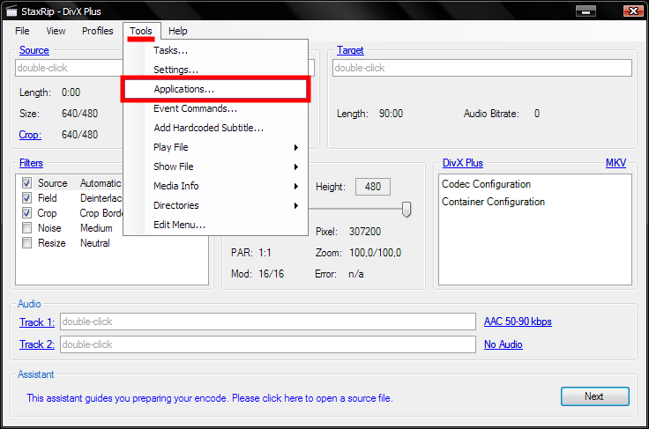Click the MKV container link
Screen dimensions: 649x429
point(615,163)
